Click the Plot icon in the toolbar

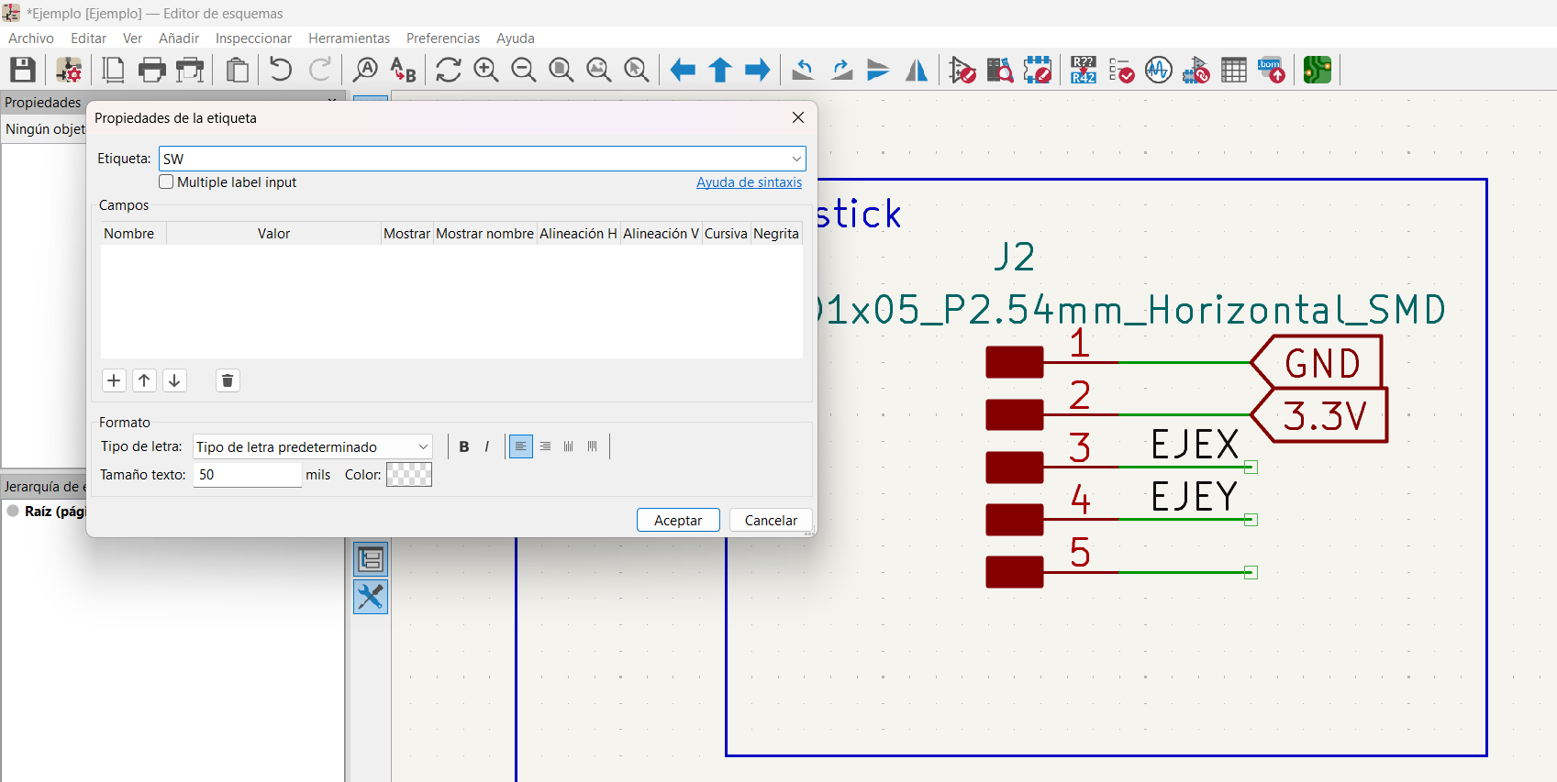(x=189, y=70)
